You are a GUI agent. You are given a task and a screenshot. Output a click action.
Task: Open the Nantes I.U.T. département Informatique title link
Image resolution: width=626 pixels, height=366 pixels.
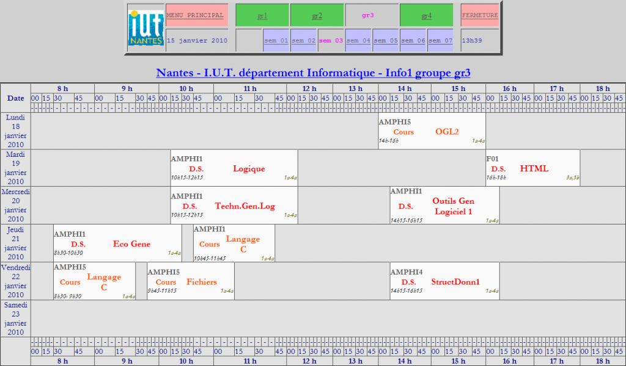[x=313, y=73]
